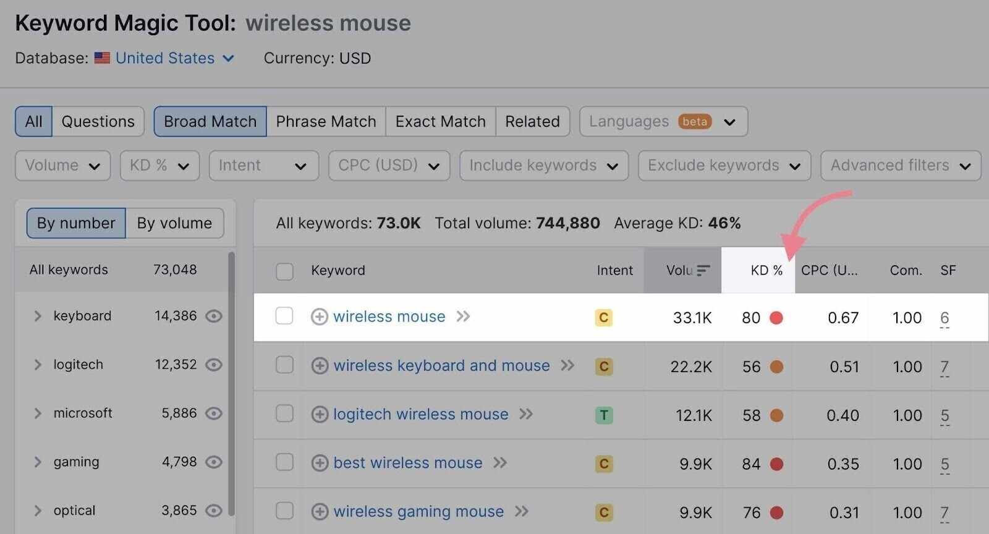Click the plus icon beside wireless gaming mouse
Image resolution: width=989 pixels, height=534 pixels.
(x=319, y=512)
